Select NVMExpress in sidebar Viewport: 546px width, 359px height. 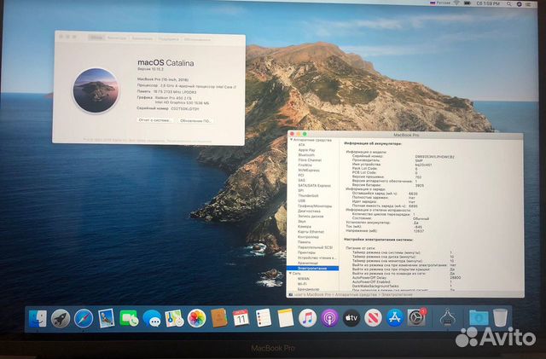pyautogui.click(x=309, y=171)
